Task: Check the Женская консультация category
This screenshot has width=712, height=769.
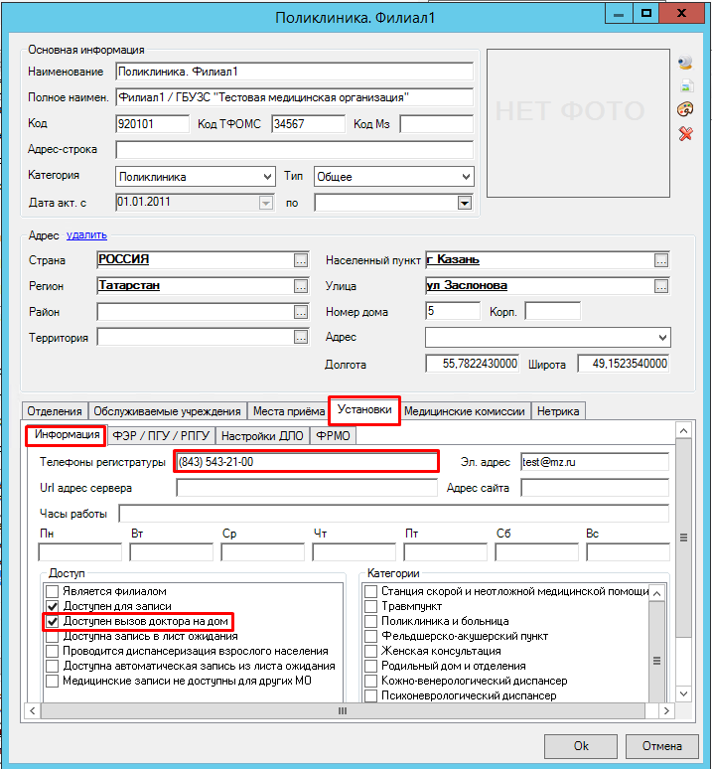Action: 371,652
